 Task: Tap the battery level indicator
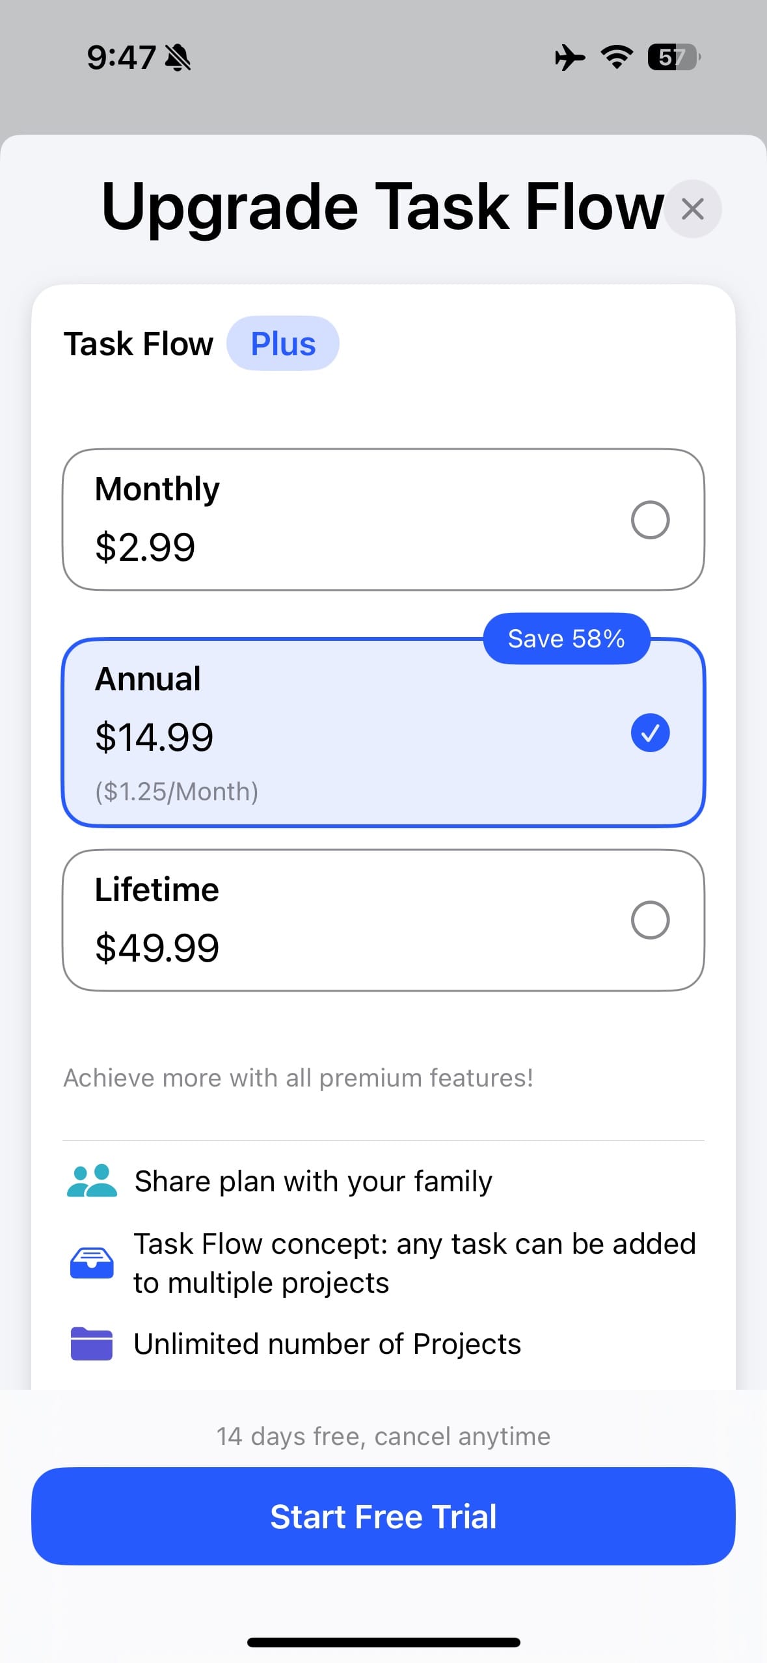[673, 57]
